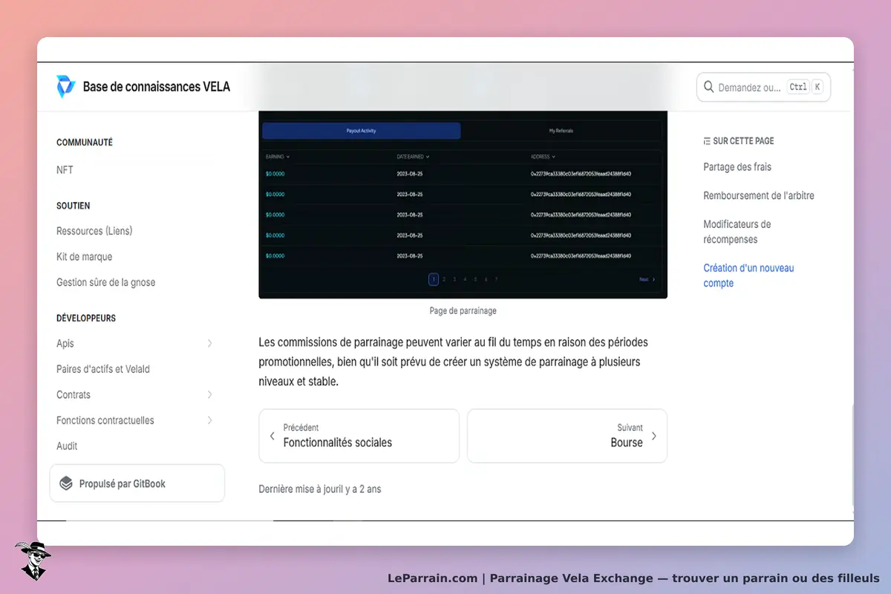Click left chevron on Précédent card
Image resolution: width=891 pixels, height=594 pixels.
tap(272, 436)
